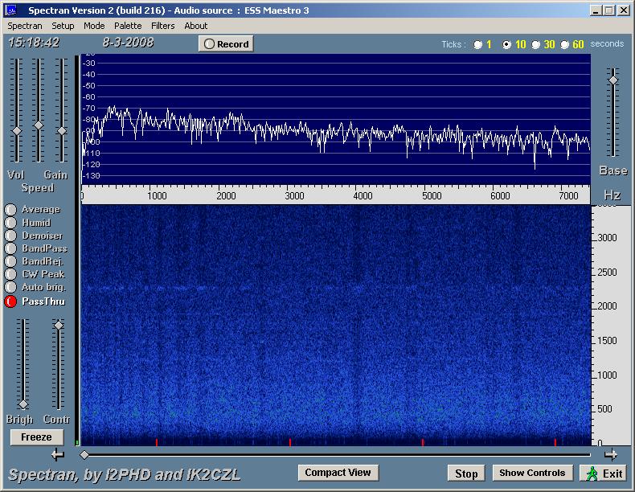Click the Base level slider handle
Viewport: 635px width, 492px height.
pyautogui.click(x=612, y=80)
